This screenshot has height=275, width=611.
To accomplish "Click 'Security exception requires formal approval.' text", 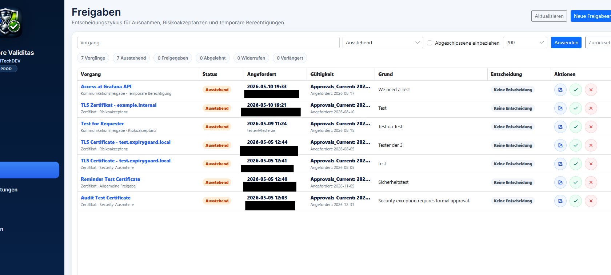I will coord(424,201).
